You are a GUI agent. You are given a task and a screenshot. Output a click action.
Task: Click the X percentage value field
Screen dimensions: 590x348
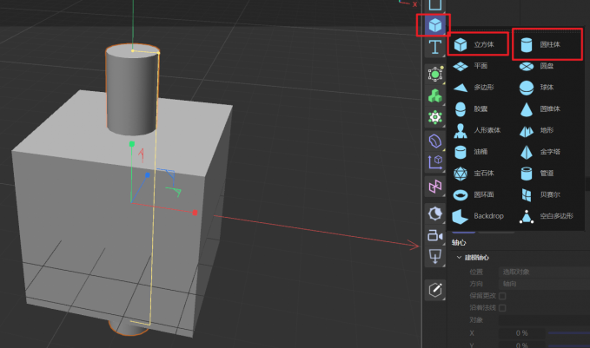point(522,333)
